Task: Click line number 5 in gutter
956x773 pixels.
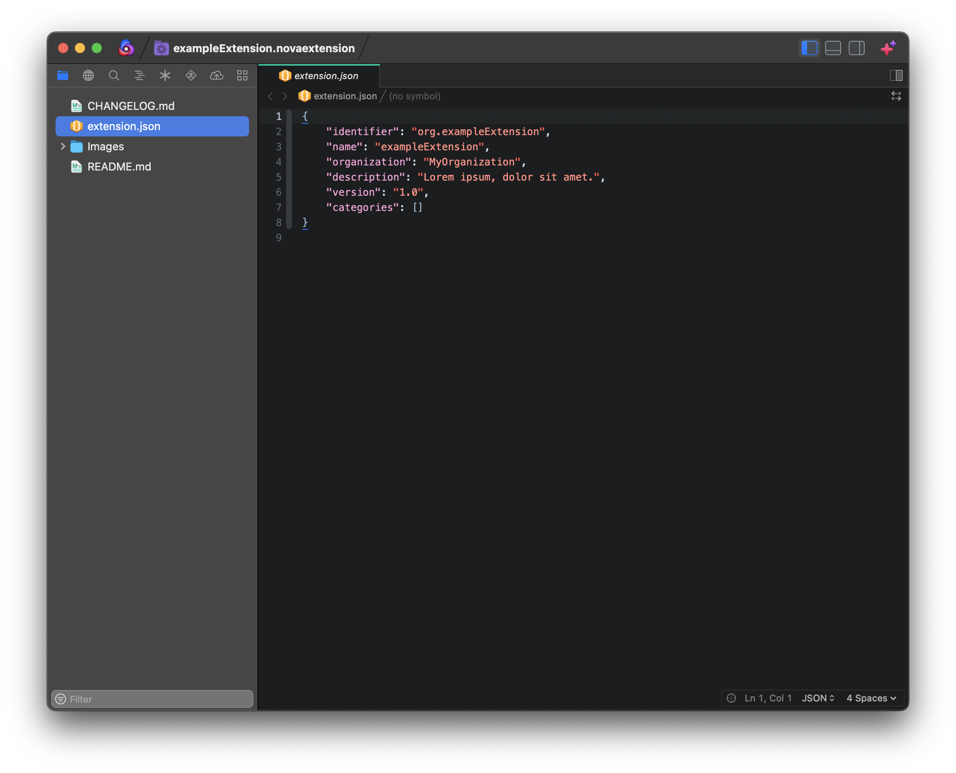Action: coord(279,177)
